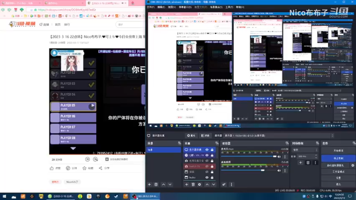
Task: Open OBS 文件(F) menu
Action: tap(150, 7)
